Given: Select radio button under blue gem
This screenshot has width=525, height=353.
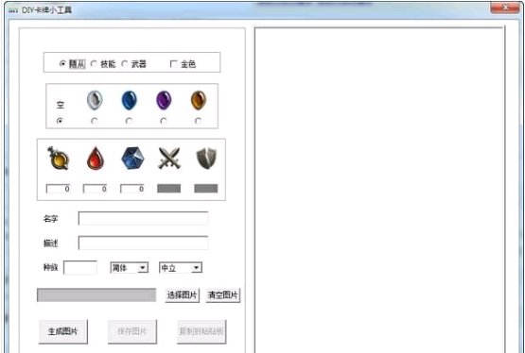Looking at the screenshot, I should click(x=129, y=121).
